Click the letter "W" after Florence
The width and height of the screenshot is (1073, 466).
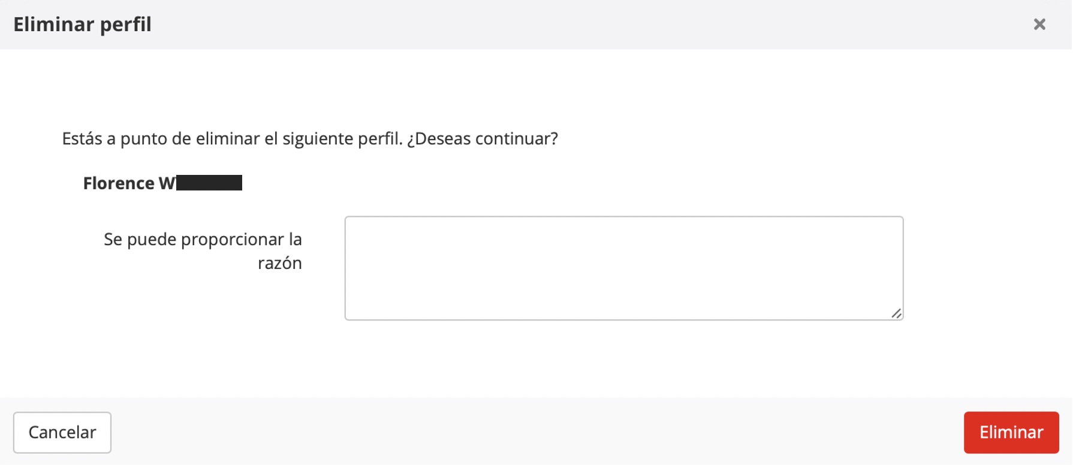pyautogui.click(x=167, y=183)
